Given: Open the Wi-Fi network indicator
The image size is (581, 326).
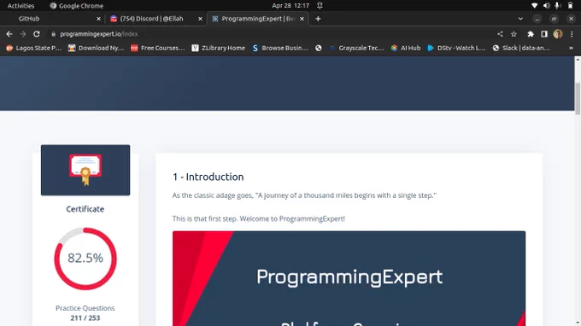Looking at the screenshot, I should (x=534, y=6).
